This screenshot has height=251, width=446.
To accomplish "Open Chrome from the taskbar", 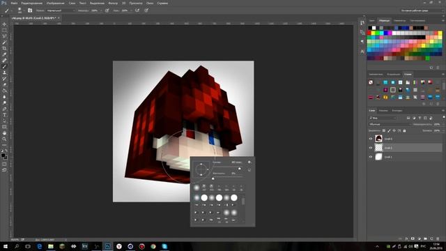I will point(153,246).
